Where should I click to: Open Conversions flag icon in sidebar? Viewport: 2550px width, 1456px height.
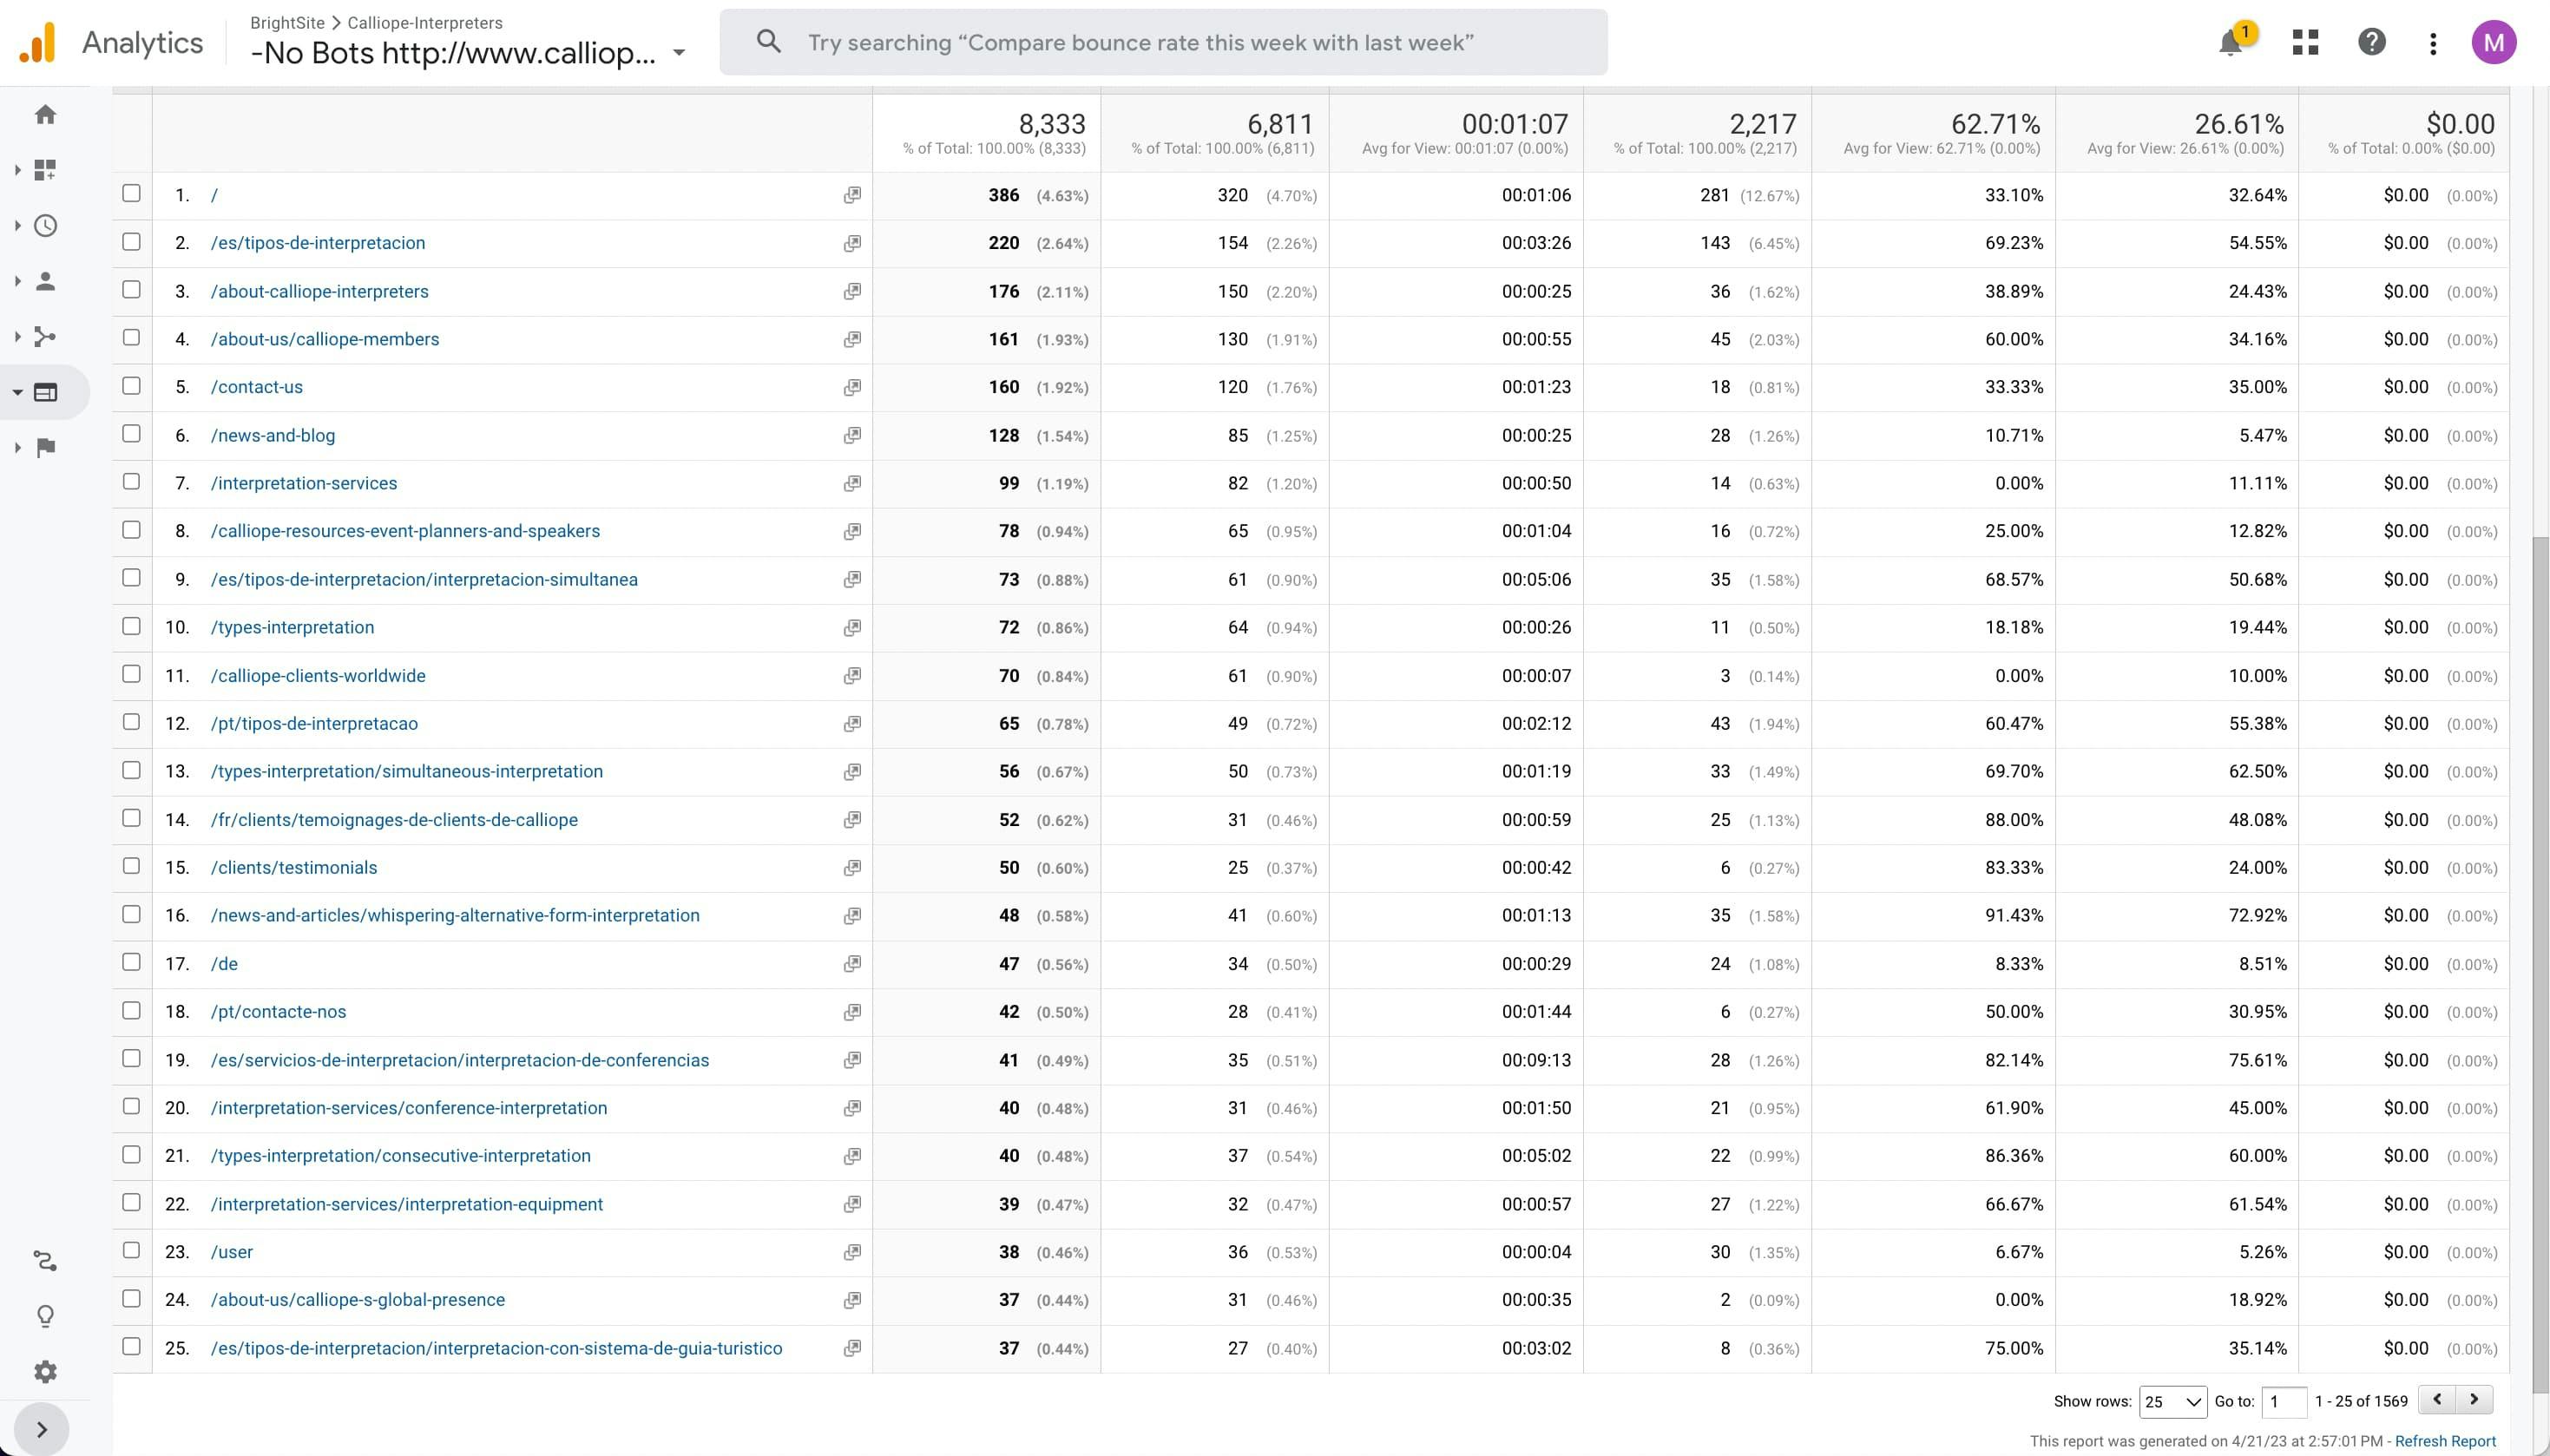click(x=45, y=447)
